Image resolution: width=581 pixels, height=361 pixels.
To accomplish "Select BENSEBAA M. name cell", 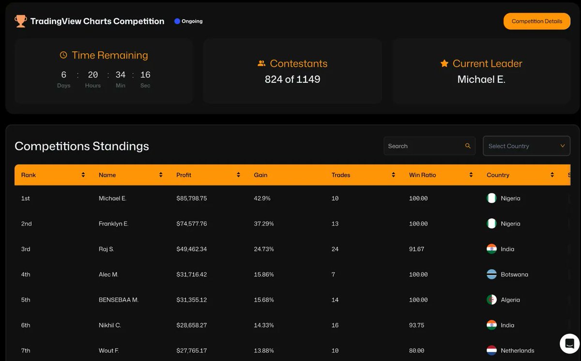I will [x=119, y=300].
